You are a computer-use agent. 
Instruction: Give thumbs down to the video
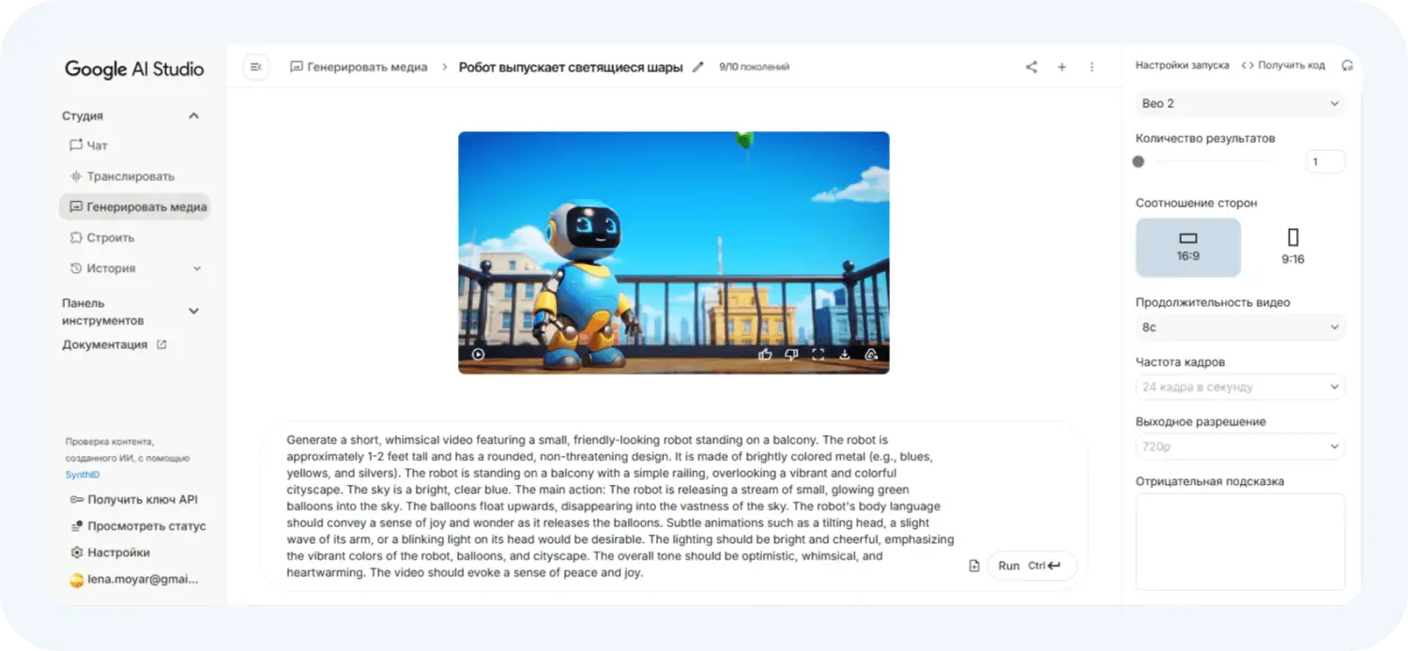pyautogui.click(x=791, y=355)
